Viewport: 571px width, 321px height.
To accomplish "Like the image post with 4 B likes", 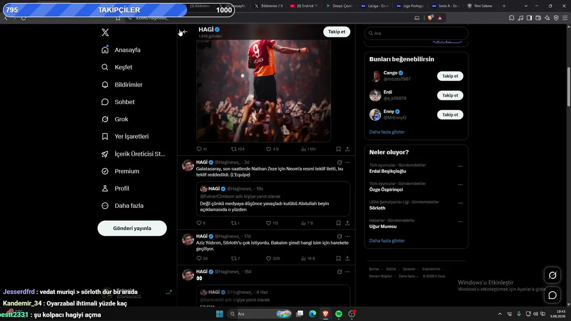I will point(272,149).
